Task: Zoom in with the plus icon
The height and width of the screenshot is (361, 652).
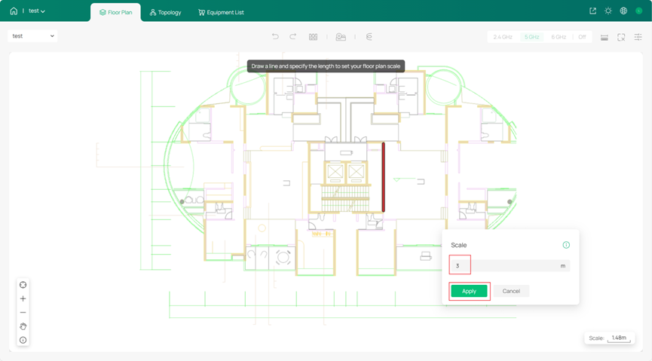Action: [x=23, y=298]
